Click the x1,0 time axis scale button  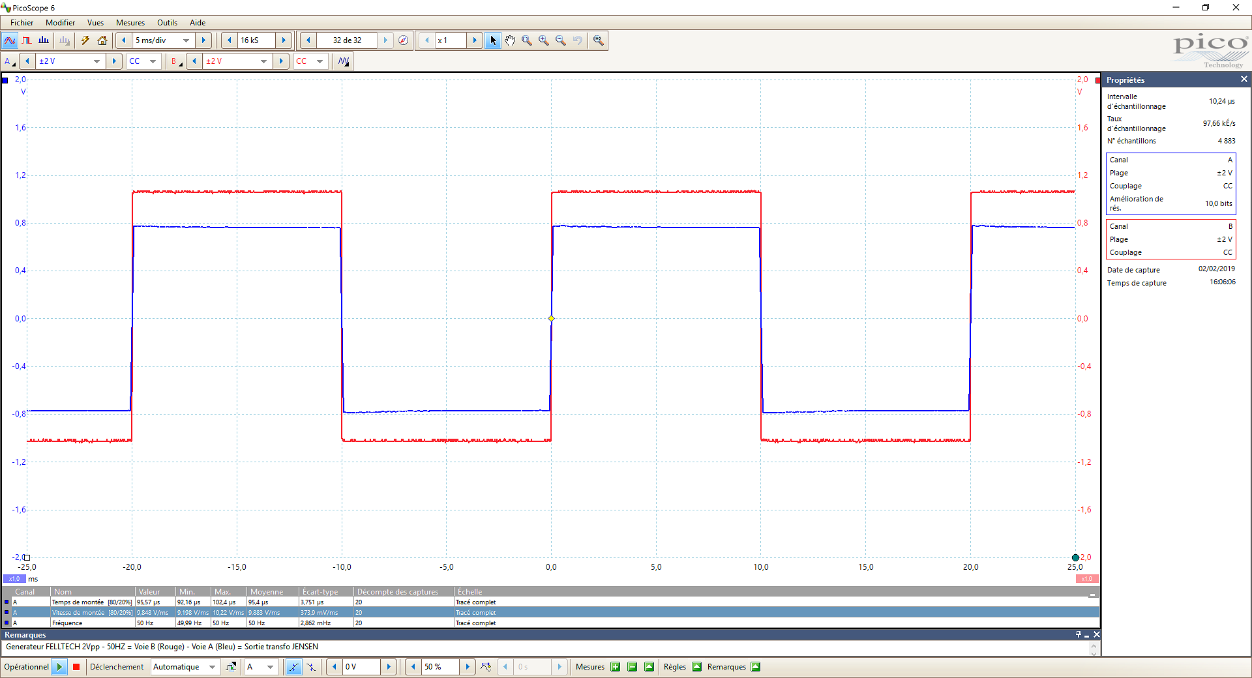point(14,579)
